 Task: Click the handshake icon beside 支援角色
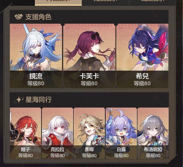click(x=18, y=17)
